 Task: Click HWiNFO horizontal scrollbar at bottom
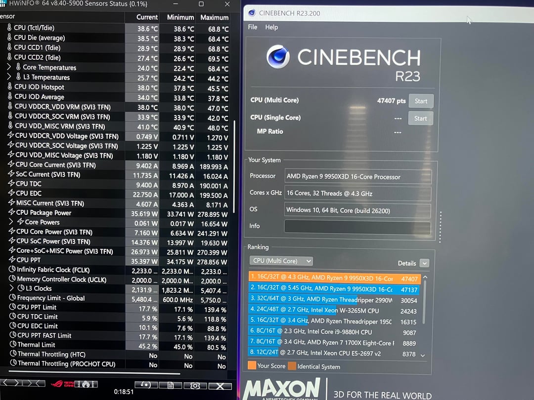pyautogui.click(x=94, y=373)
